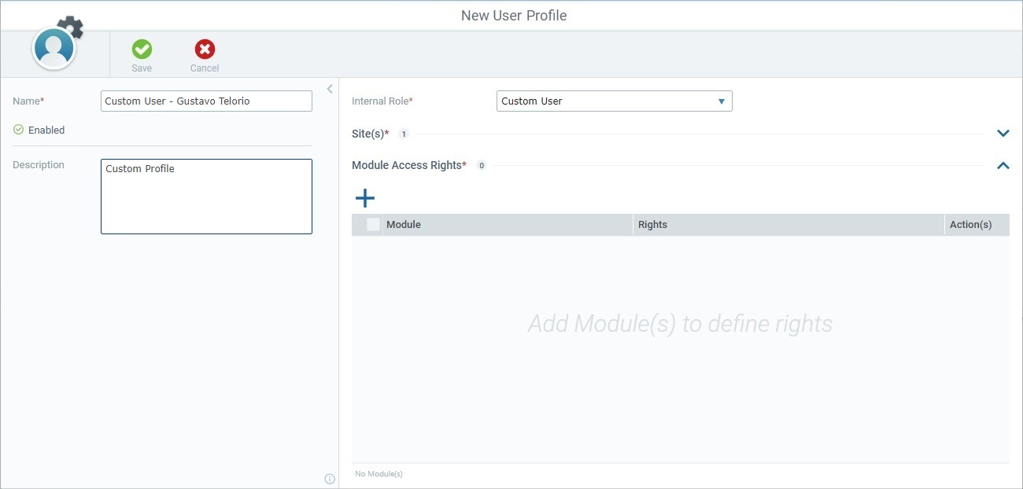This screenshot has height=489, width=1023.
Task: Add a module with the plus icon
Action: 364,197
